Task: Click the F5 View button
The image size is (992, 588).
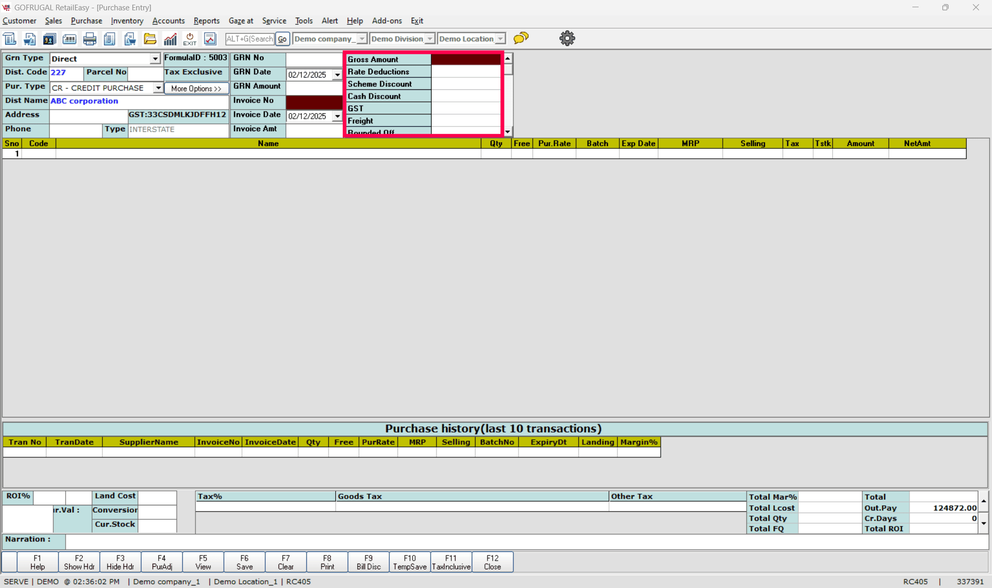Action: point(203,562)
